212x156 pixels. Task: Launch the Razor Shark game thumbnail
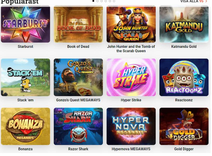(78, 126)
